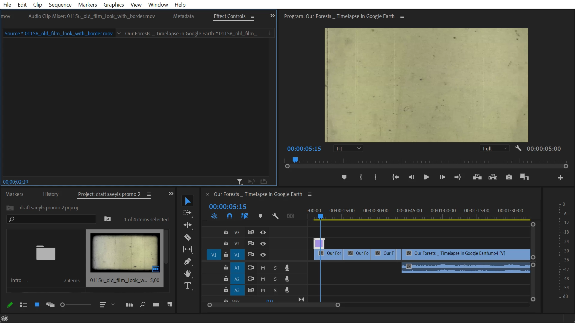This screenshot has width=575, height=323.
Task: Play the program monitor preview
Action: (426, 177)
